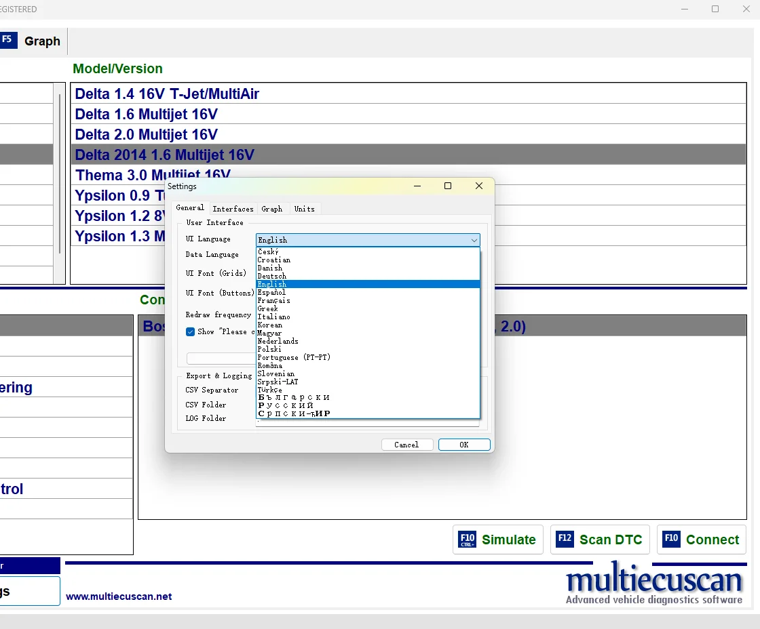Select Greek language option
Screen dimensions: 760x629
pyautogui.click(x=368, y=308)
